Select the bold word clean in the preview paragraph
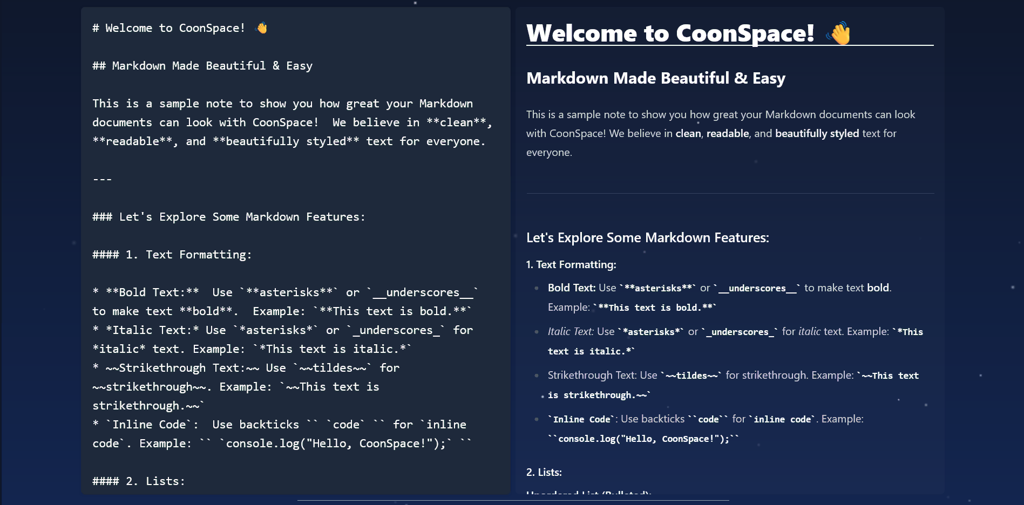This screenshot has height=505, width=1024. (688, 133)
